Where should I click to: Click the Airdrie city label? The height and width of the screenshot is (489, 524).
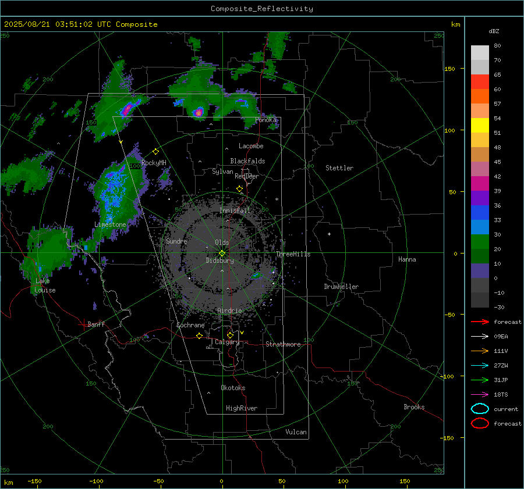tap(229, 310)
